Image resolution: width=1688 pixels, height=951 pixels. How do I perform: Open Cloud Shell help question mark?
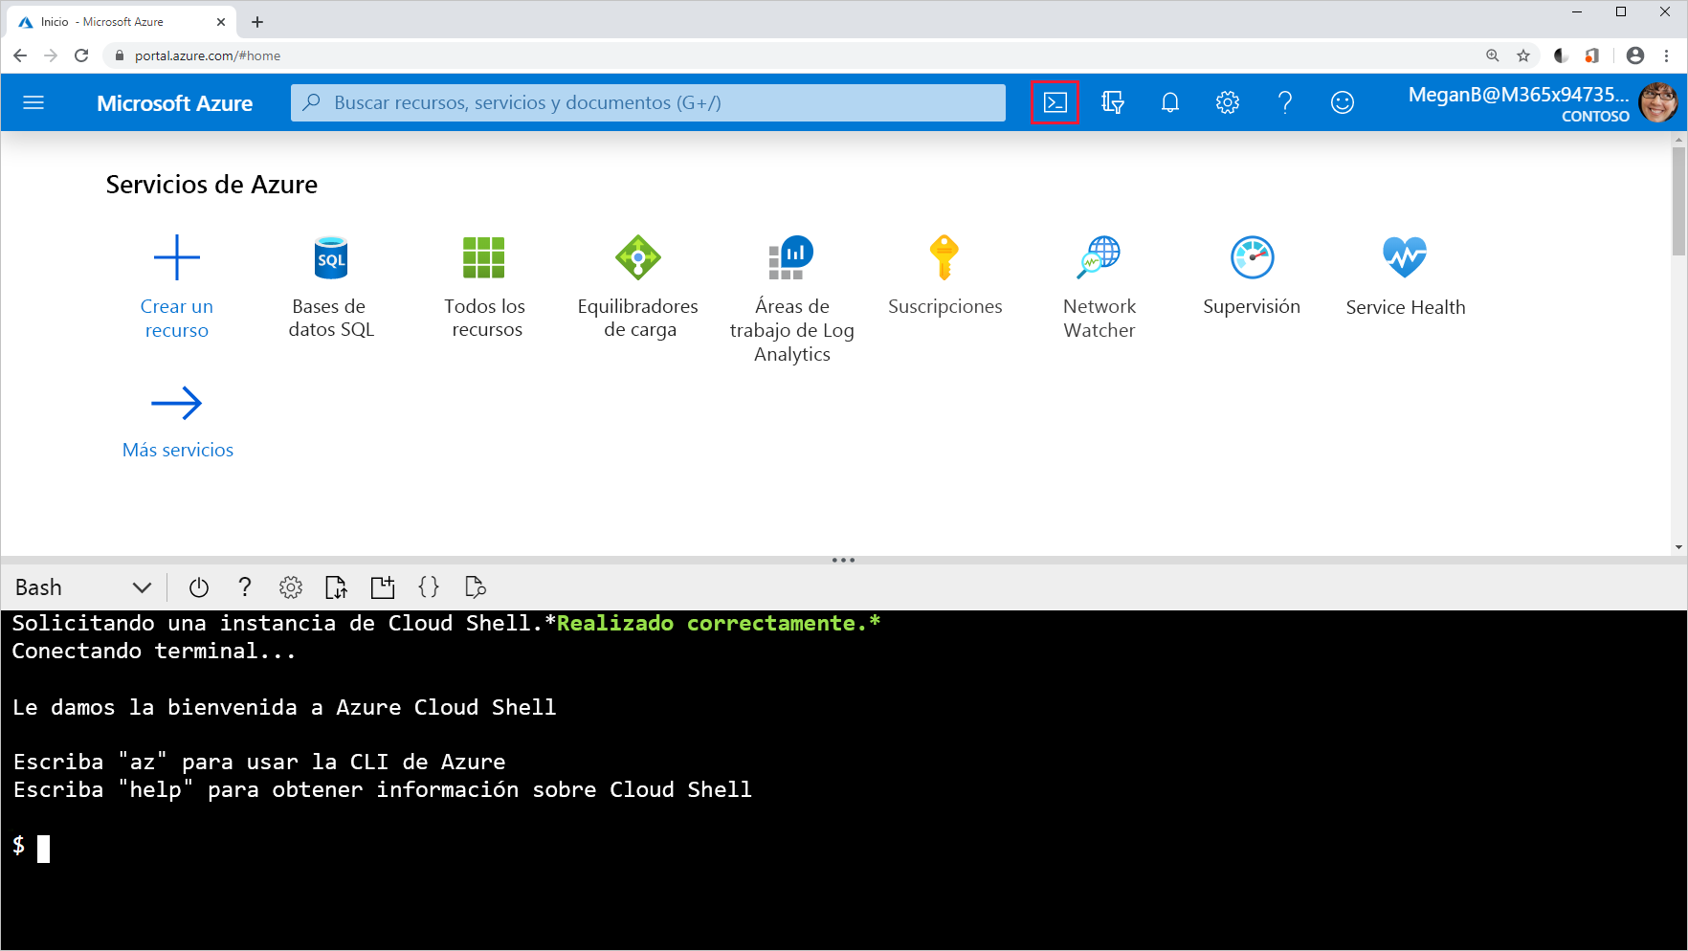tap(245, 587)
